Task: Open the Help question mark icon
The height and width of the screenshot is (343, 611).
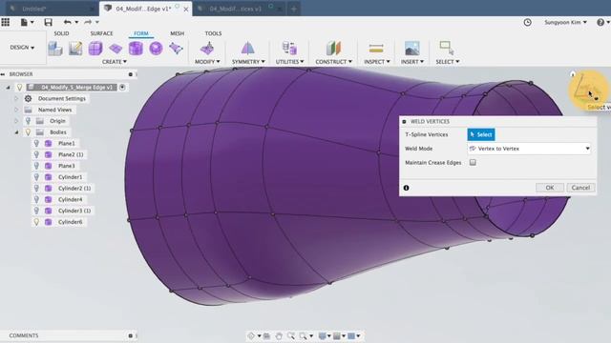Action: tap(600, 22)
